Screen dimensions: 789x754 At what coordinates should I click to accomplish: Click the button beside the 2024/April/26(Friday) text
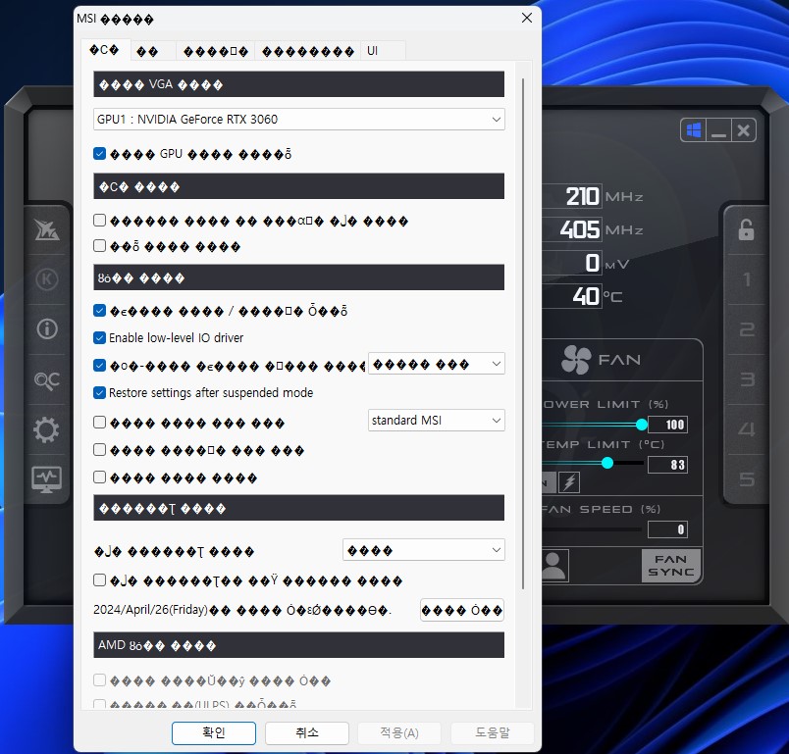tap(462, 610)
